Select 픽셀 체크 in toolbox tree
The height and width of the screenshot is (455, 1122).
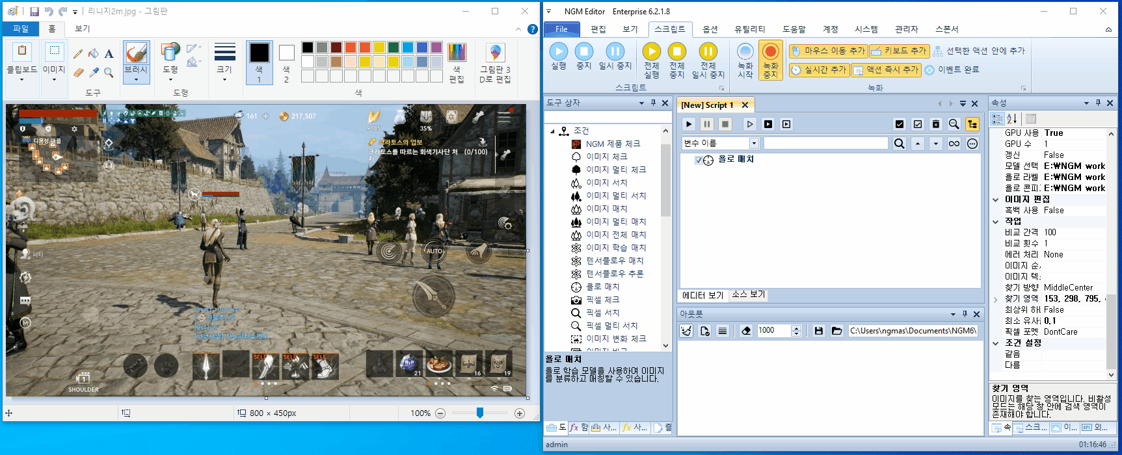point(603,300)
